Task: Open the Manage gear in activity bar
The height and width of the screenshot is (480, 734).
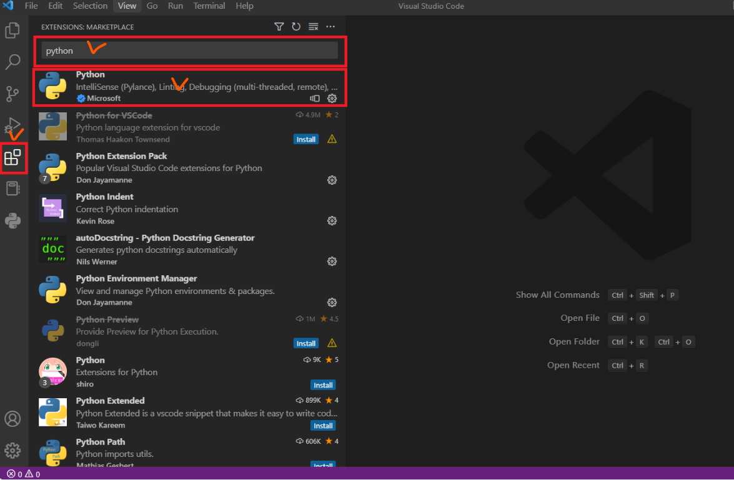Action: pyautogui.click(x=12, y=451)
